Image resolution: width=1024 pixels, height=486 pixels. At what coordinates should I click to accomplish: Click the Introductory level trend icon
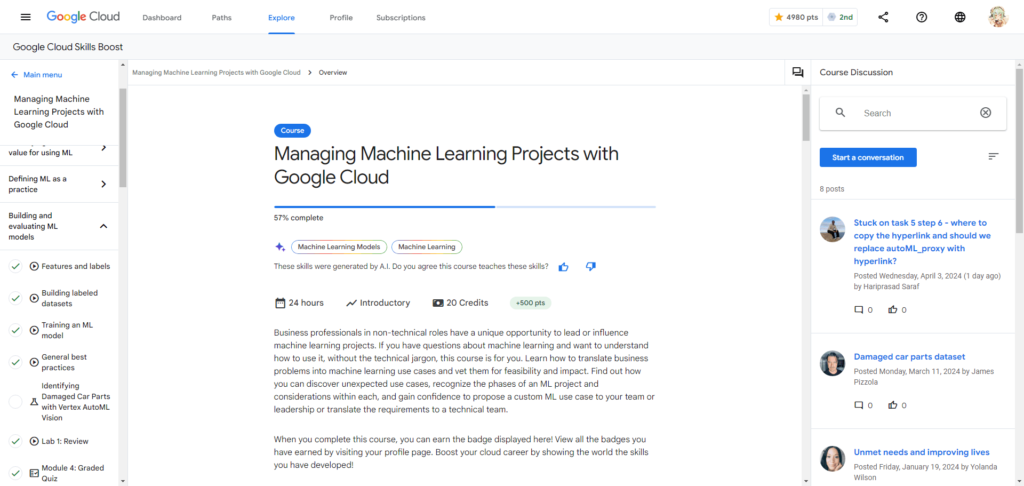351,303
